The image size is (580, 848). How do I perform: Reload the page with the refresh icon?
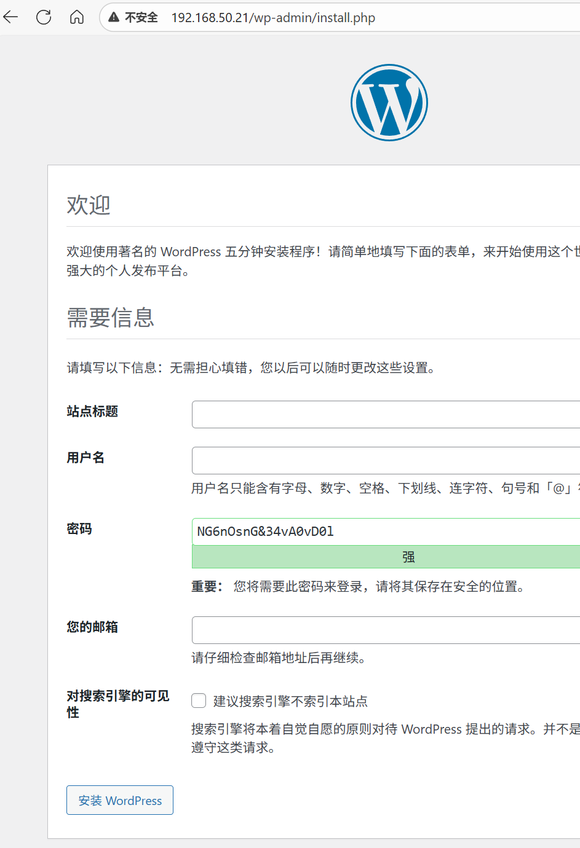[44, 17]
